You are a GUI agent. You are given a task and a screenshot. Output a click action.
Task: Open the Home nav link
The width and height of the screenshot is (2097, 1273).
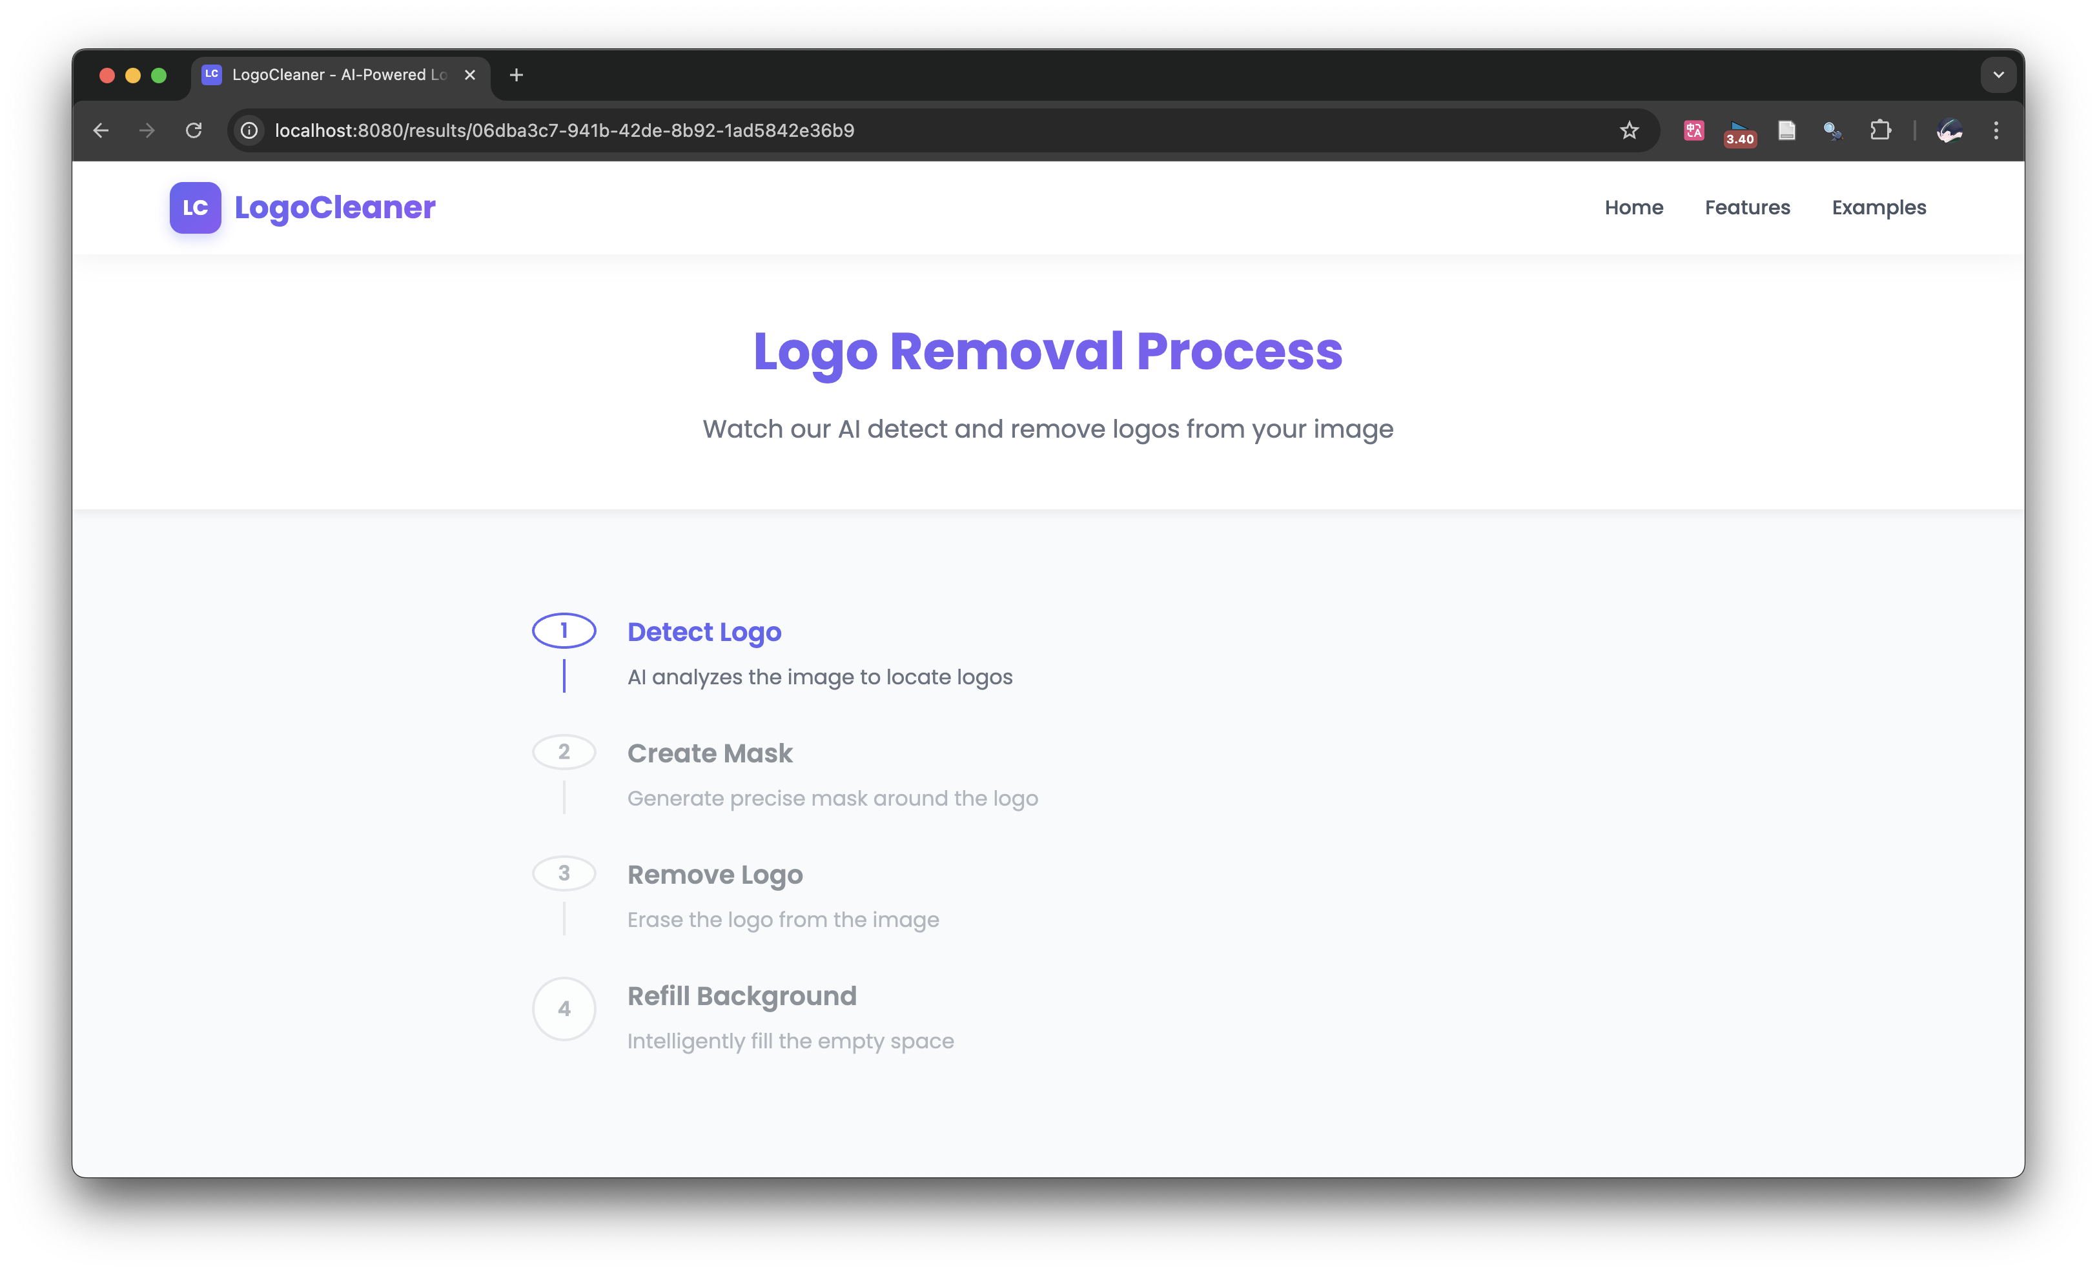[x=1633, y=207]
